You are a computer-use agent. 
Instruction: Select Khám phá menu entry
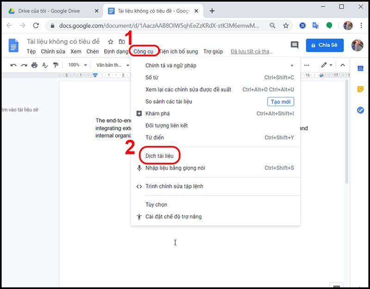216,113
